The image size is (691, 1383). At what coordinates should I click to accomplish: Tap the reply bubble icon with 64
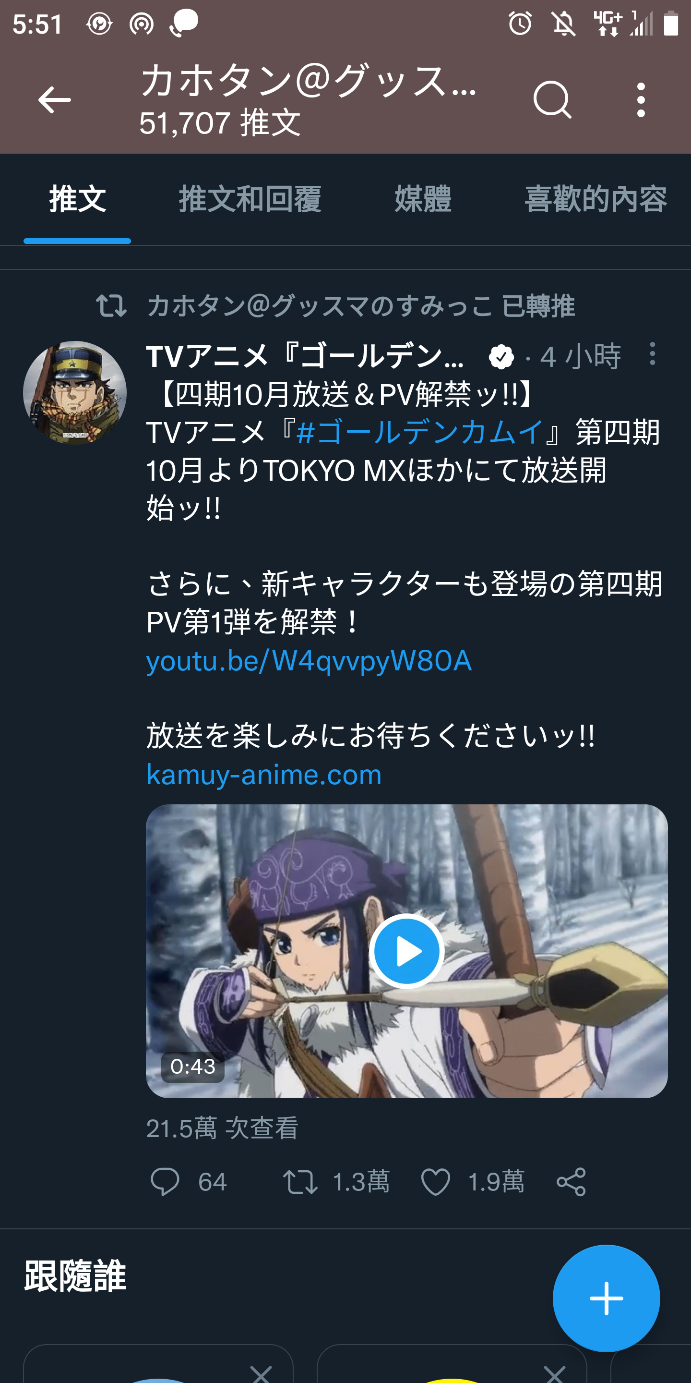[x=164, y=1182]
